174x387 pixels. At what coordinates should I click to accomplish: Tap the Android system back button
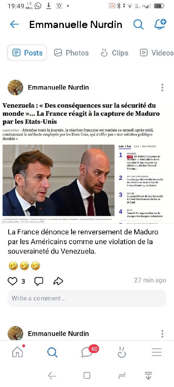(52, 376)
